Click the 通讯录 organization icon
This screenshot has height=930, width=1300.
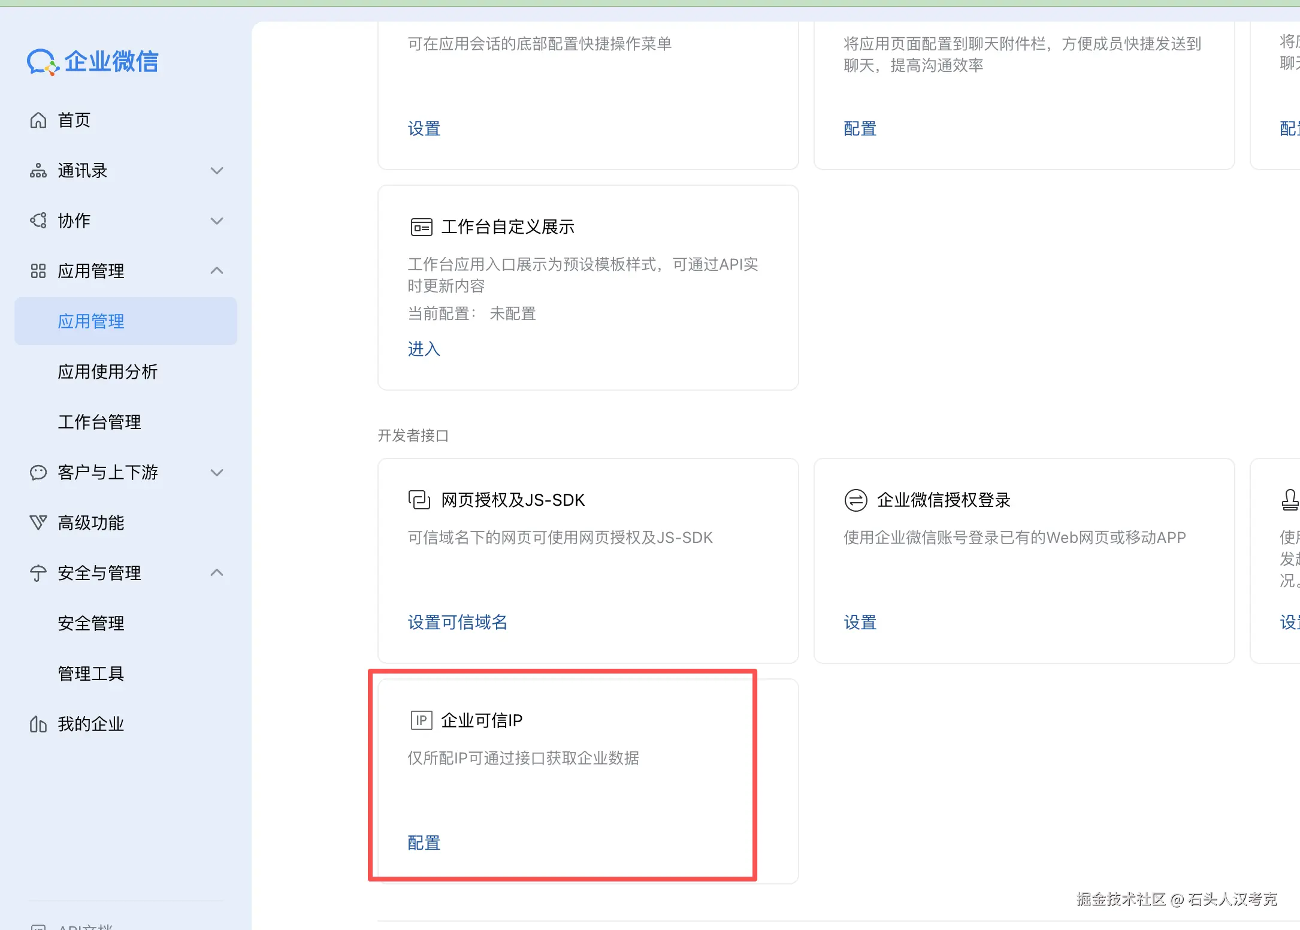38,171
